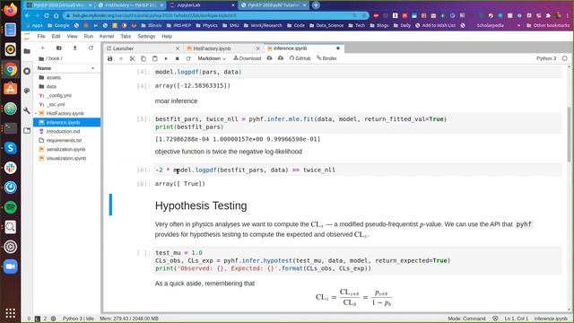Click the Binder toolbar button
Viewport: 574px width, 323px height.
tap(326, 58)
